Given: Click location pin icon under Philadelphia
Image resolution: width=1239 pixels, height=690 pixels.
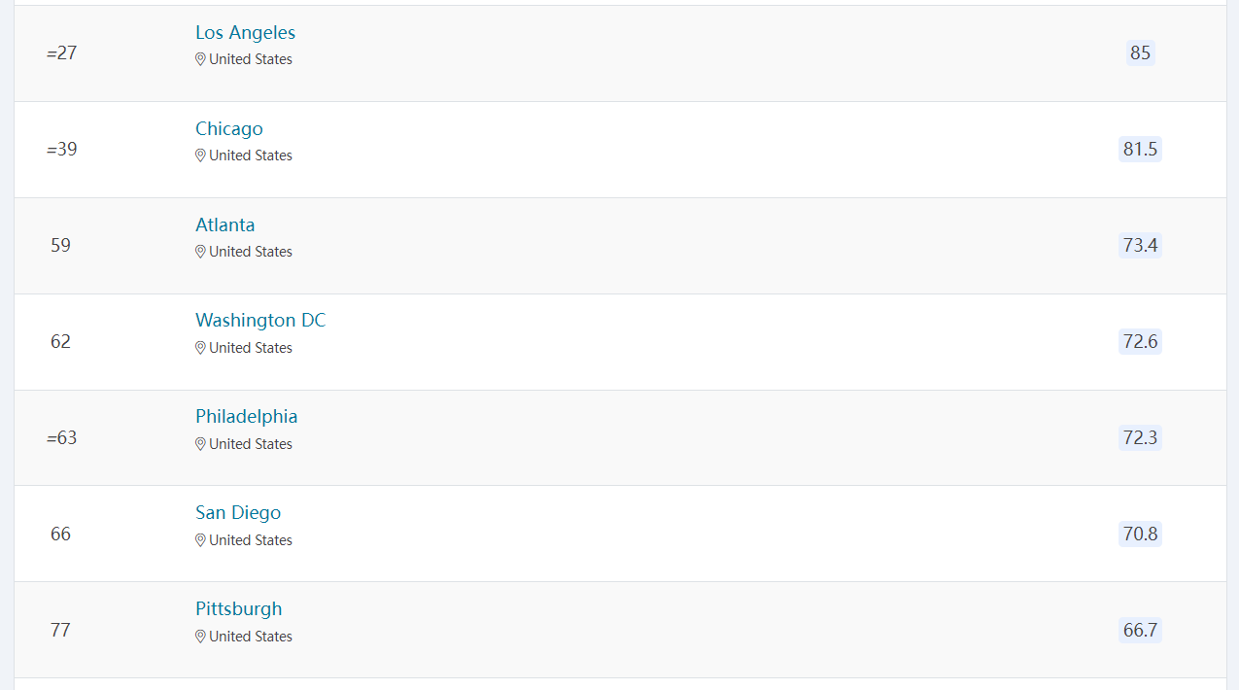Looking at the screenshot, I should pos(200,444).
